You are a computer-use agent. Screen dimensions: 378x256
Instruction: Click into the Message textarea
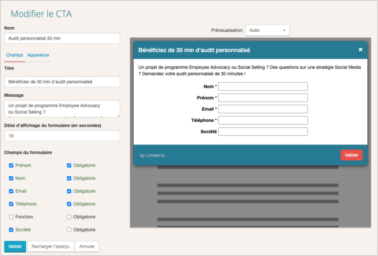tap(61, 108)
